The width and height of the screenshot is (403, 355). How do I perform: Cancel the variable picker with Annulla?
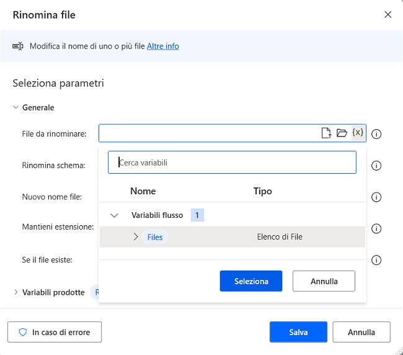pyautogui.click(x=324, y=281)
